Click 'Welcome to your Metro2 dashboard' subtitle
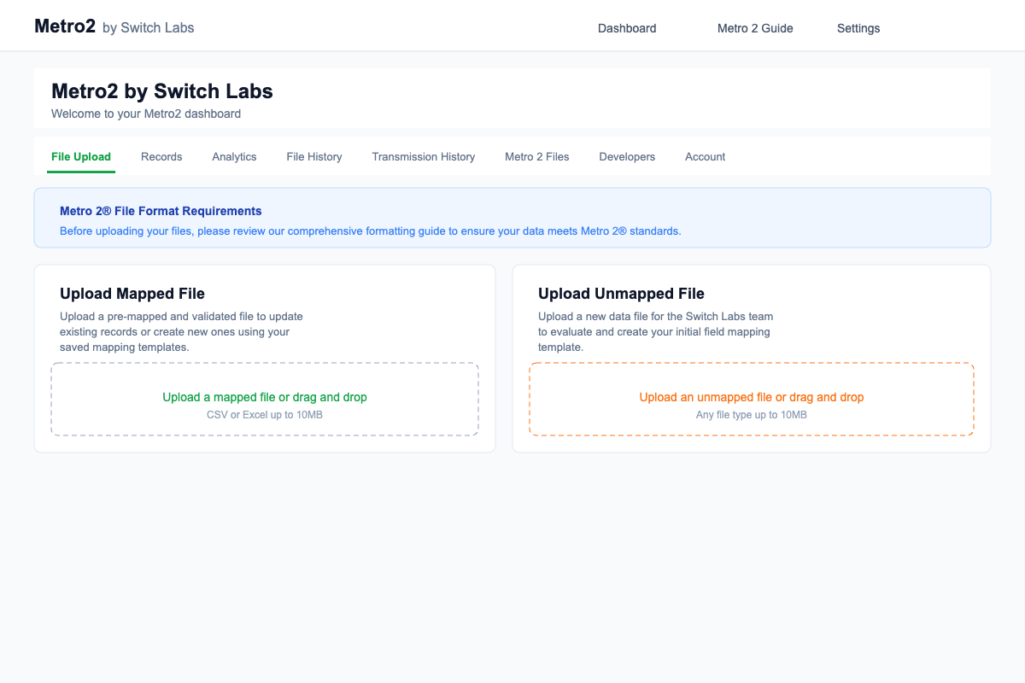The width and height of the screenshot is (1025, 683). pyautogui.click(x=146, y=114)
